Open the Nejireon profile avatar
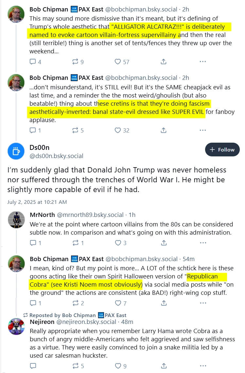The width and height of the screenshot is (245, 373). point(16,327)
